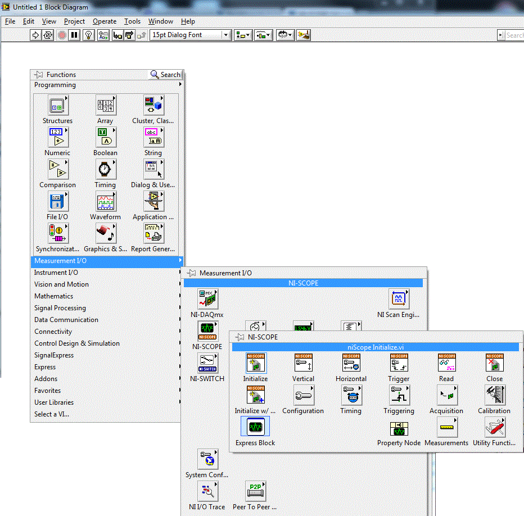Open the Boolean functions palette
This screenshot has height=516, width=524.
click(x=106, y=137)
